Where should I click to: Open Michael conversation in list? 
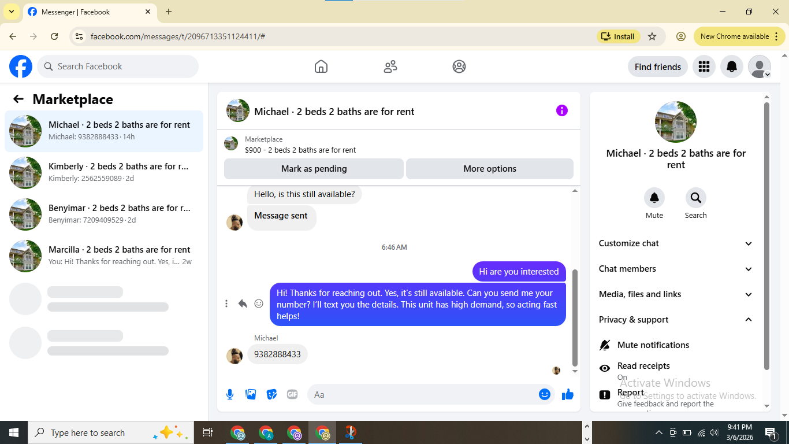[x=104, y=131]
